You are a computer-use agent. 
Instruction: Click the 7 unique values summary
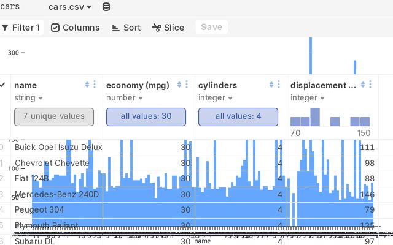tap(54, 116)
